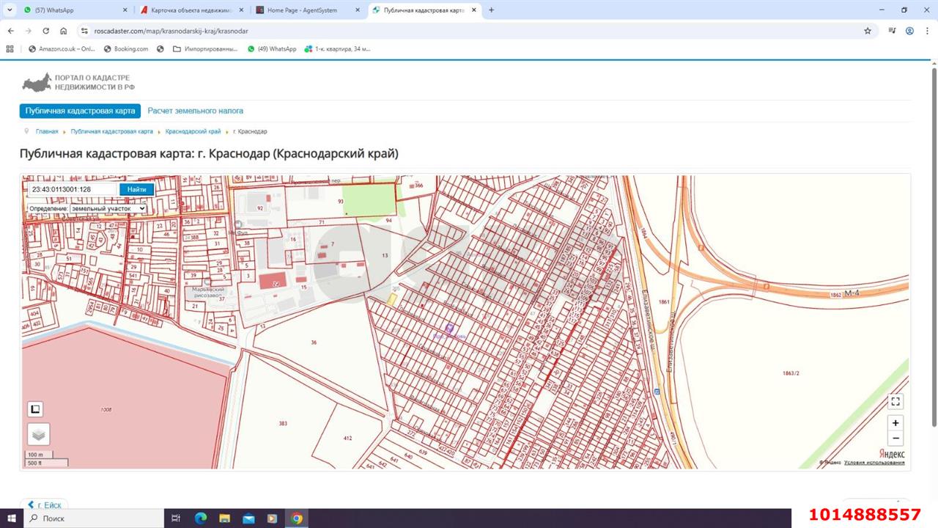This screenshot has height=528, width=938.
Task: Click the purple marker on the map
Action: (x=450, y=329)
